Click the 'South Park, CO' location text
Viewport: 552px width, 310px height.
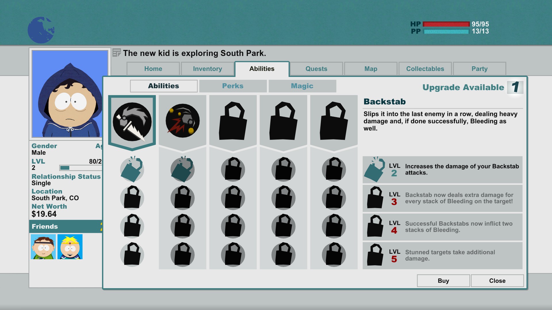pos(55,198)
